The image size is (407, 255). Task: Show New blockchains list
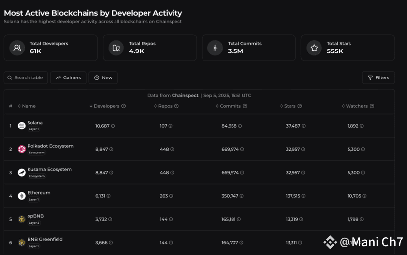coord(103,77)
